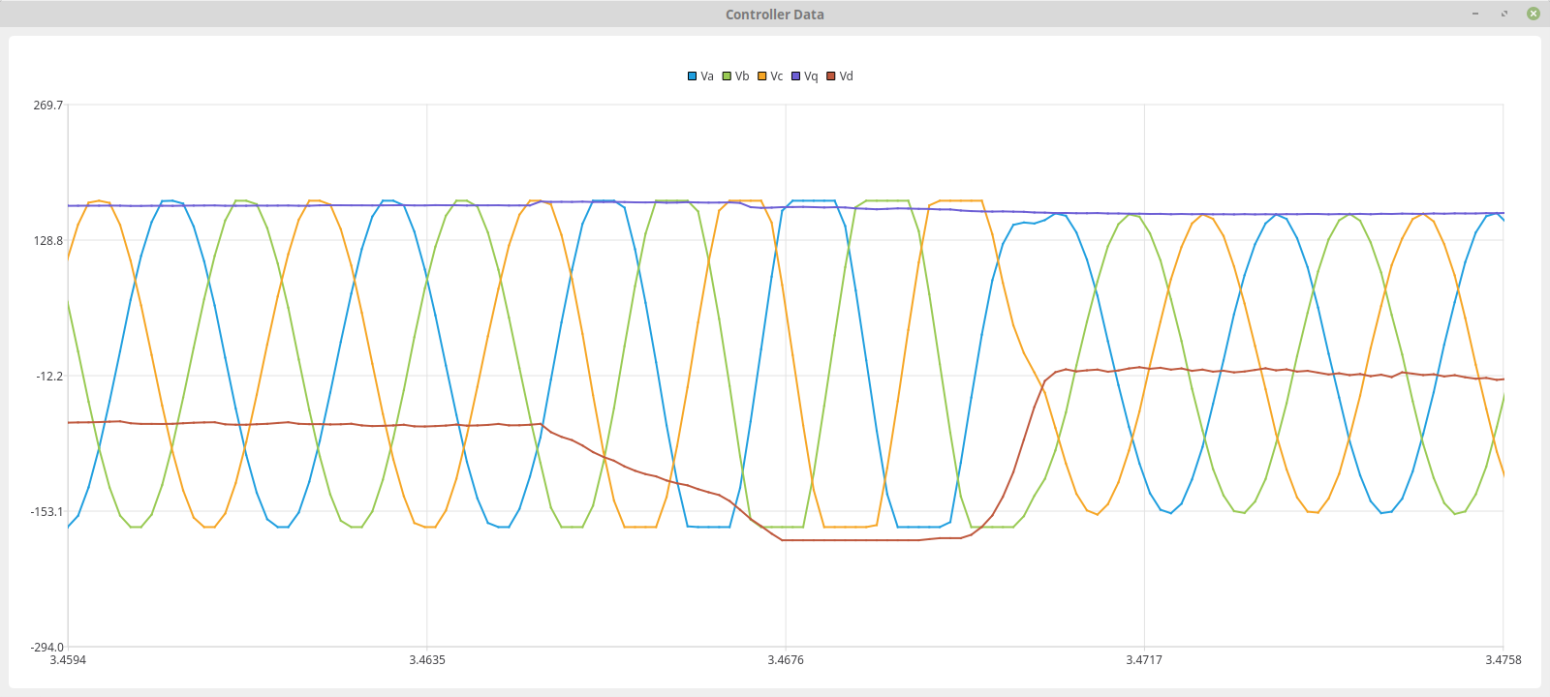This screenshot has height=697, width=1550.
Task: Click the orange Vc legend swatch
Action: [762, 76]
